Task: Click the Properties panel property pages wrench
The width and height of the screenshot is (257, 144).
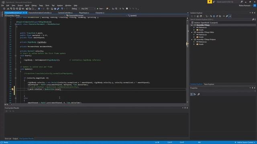Action: tap(199, 94)
